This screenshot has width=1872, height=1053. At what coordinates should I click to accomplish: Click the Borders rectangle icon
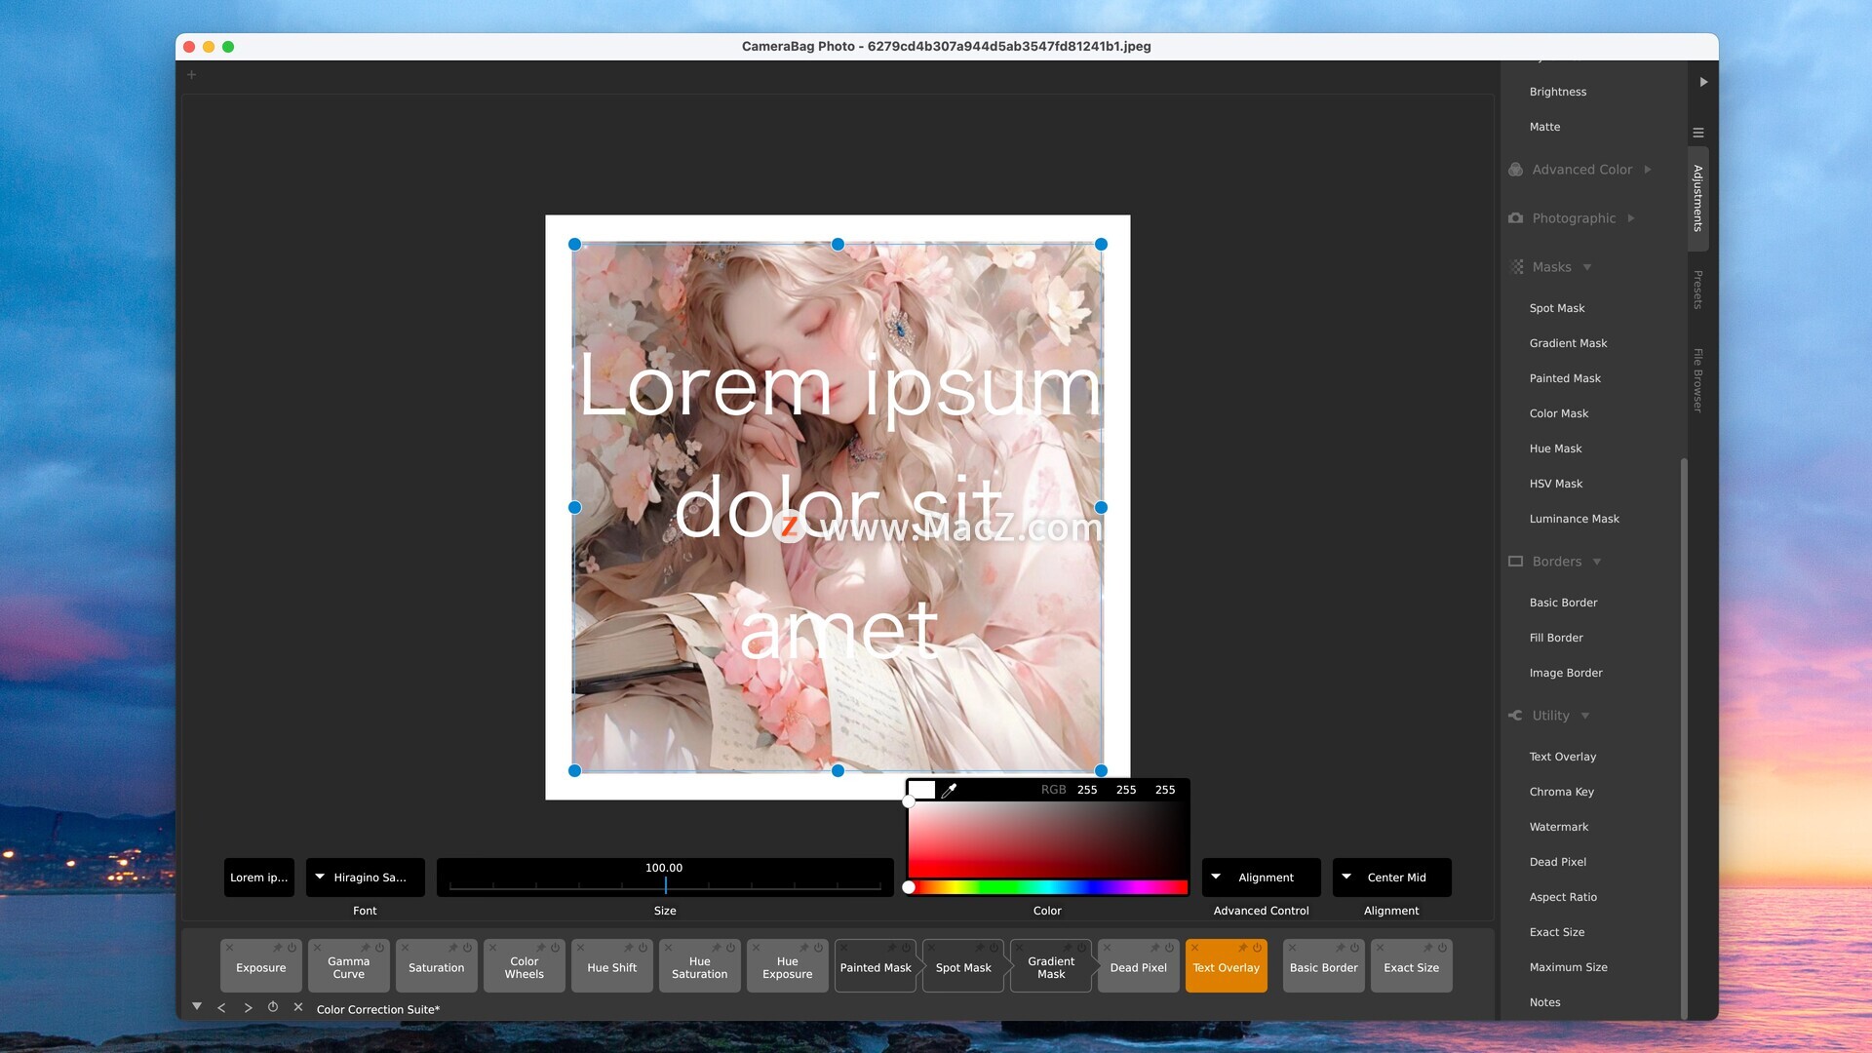pos(1515,562)
